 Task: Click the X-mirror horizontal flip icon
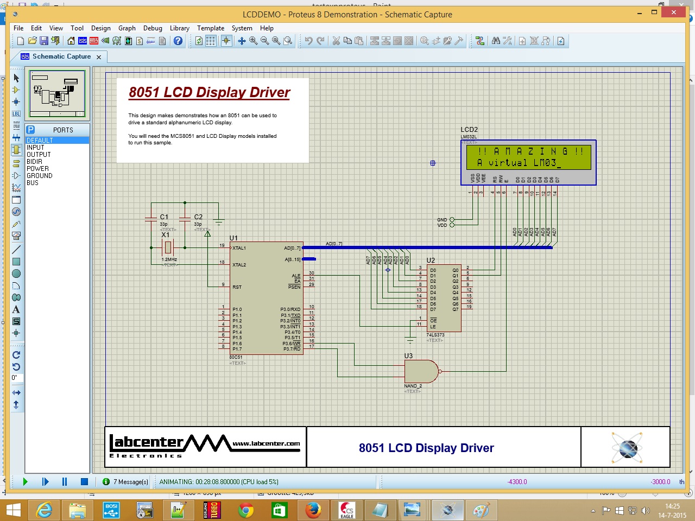pyautogui.click(x=16, y=392)
